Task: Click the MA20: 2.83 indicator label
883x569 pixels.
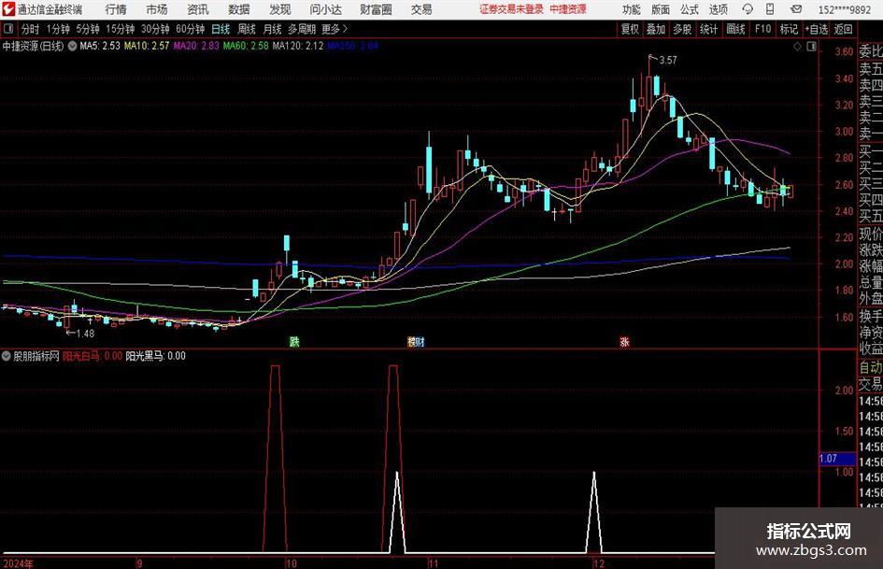Action: tap(196, 46)
